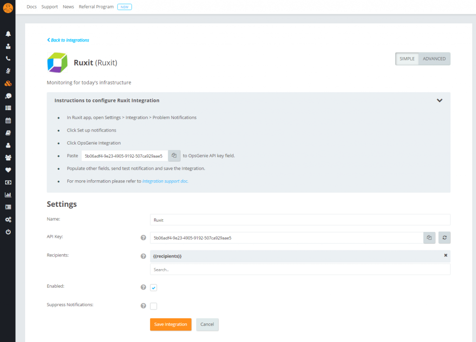476x342 pixels.
Task: Show help for the Enabled option
Action: [143, 287]
